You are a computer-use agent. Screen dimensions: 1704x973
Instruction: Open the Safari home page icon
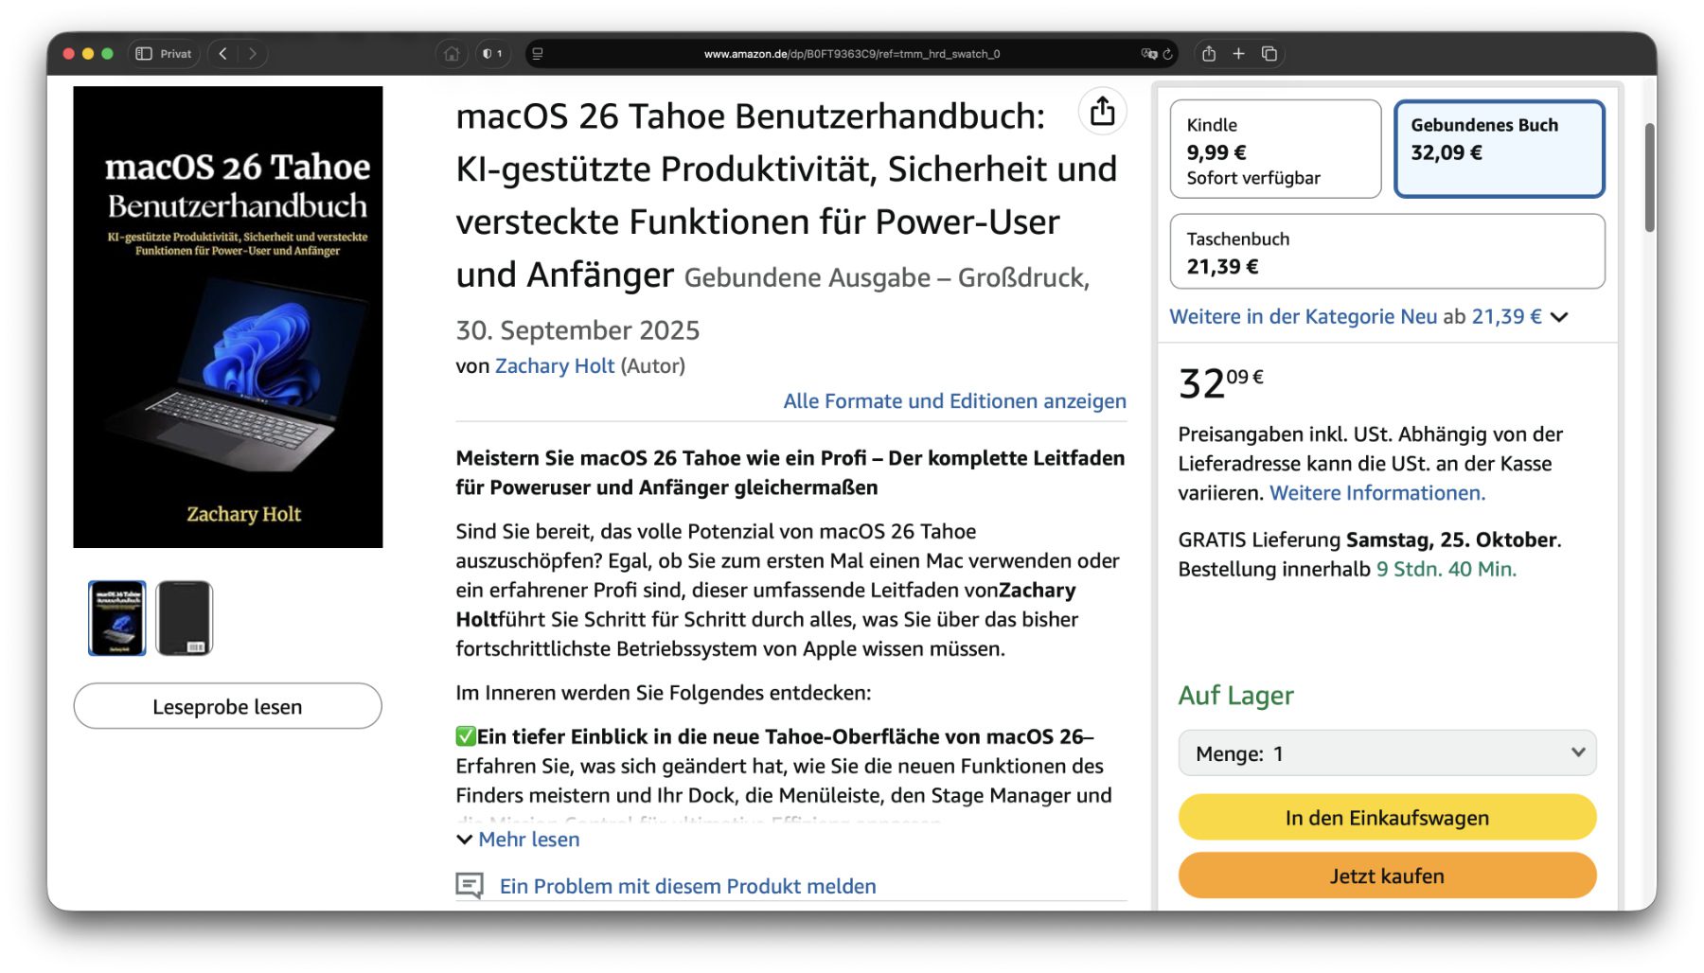coord(452,54)
